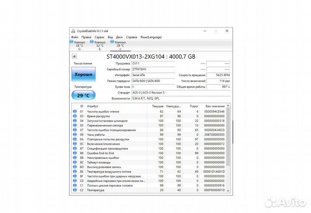Select row Частота ошибок чтения
The image size is (311, 213).
(x=149, y=112)
